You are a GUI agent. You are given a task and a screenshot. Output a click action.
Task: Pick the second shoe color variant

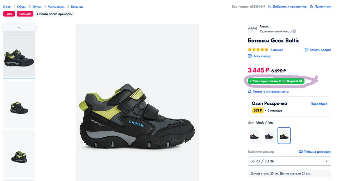click(x=269, y=136)
